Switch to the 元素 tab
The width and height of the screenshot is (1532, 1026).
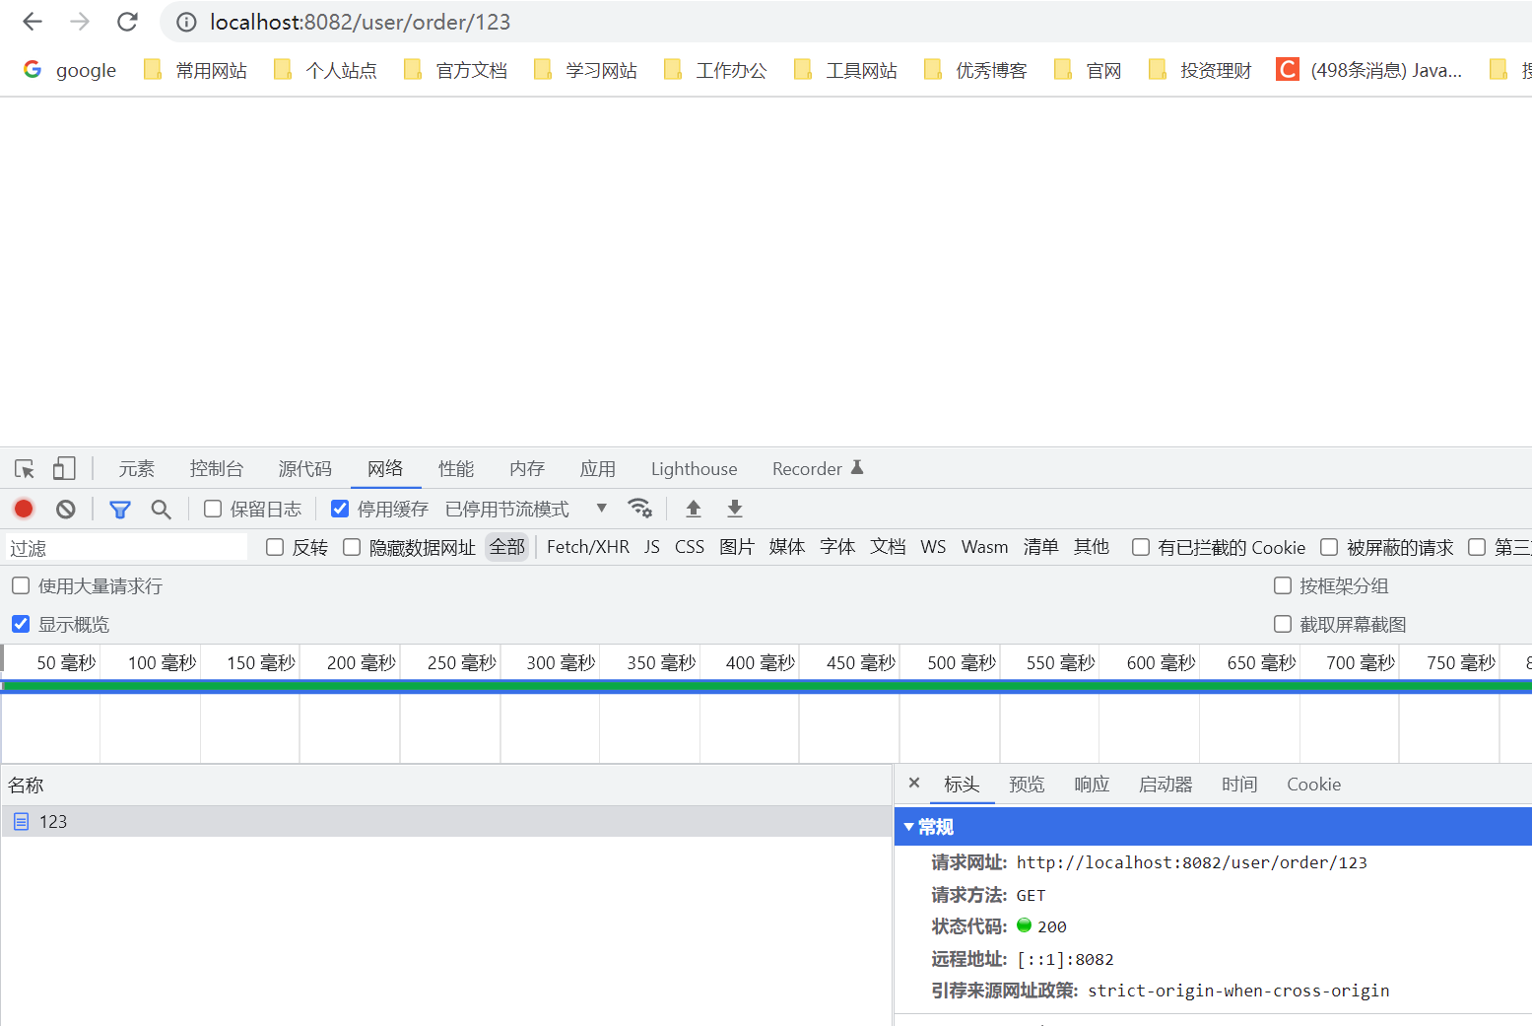[137, 469]
